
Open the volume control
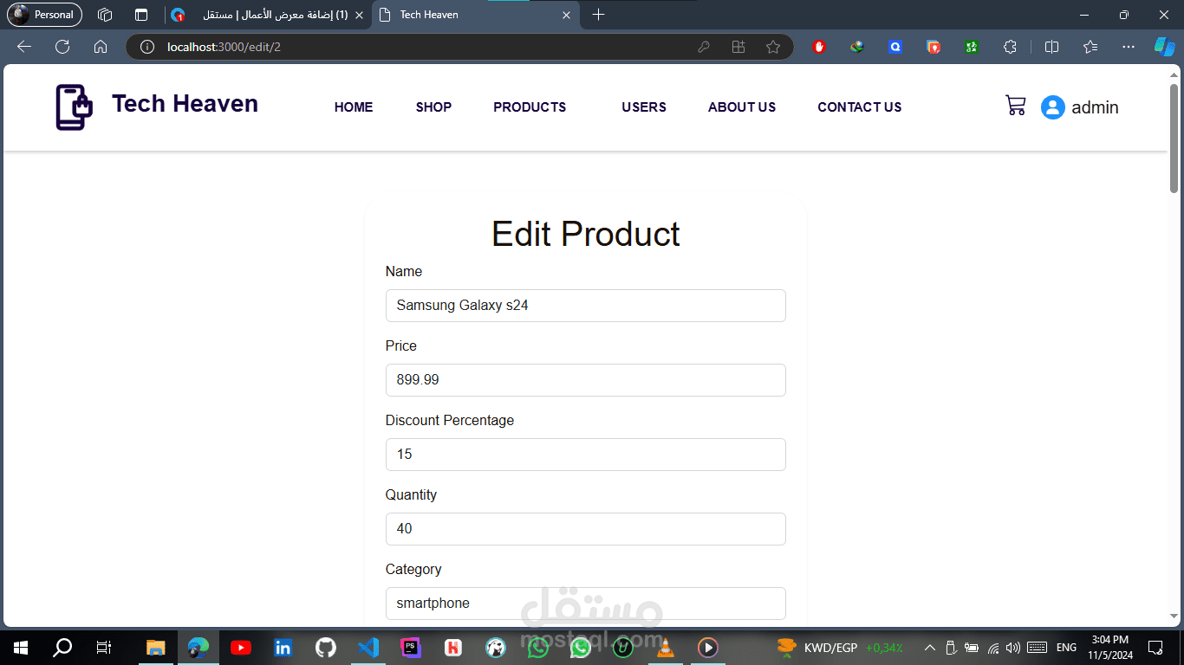click(1013, 648)
